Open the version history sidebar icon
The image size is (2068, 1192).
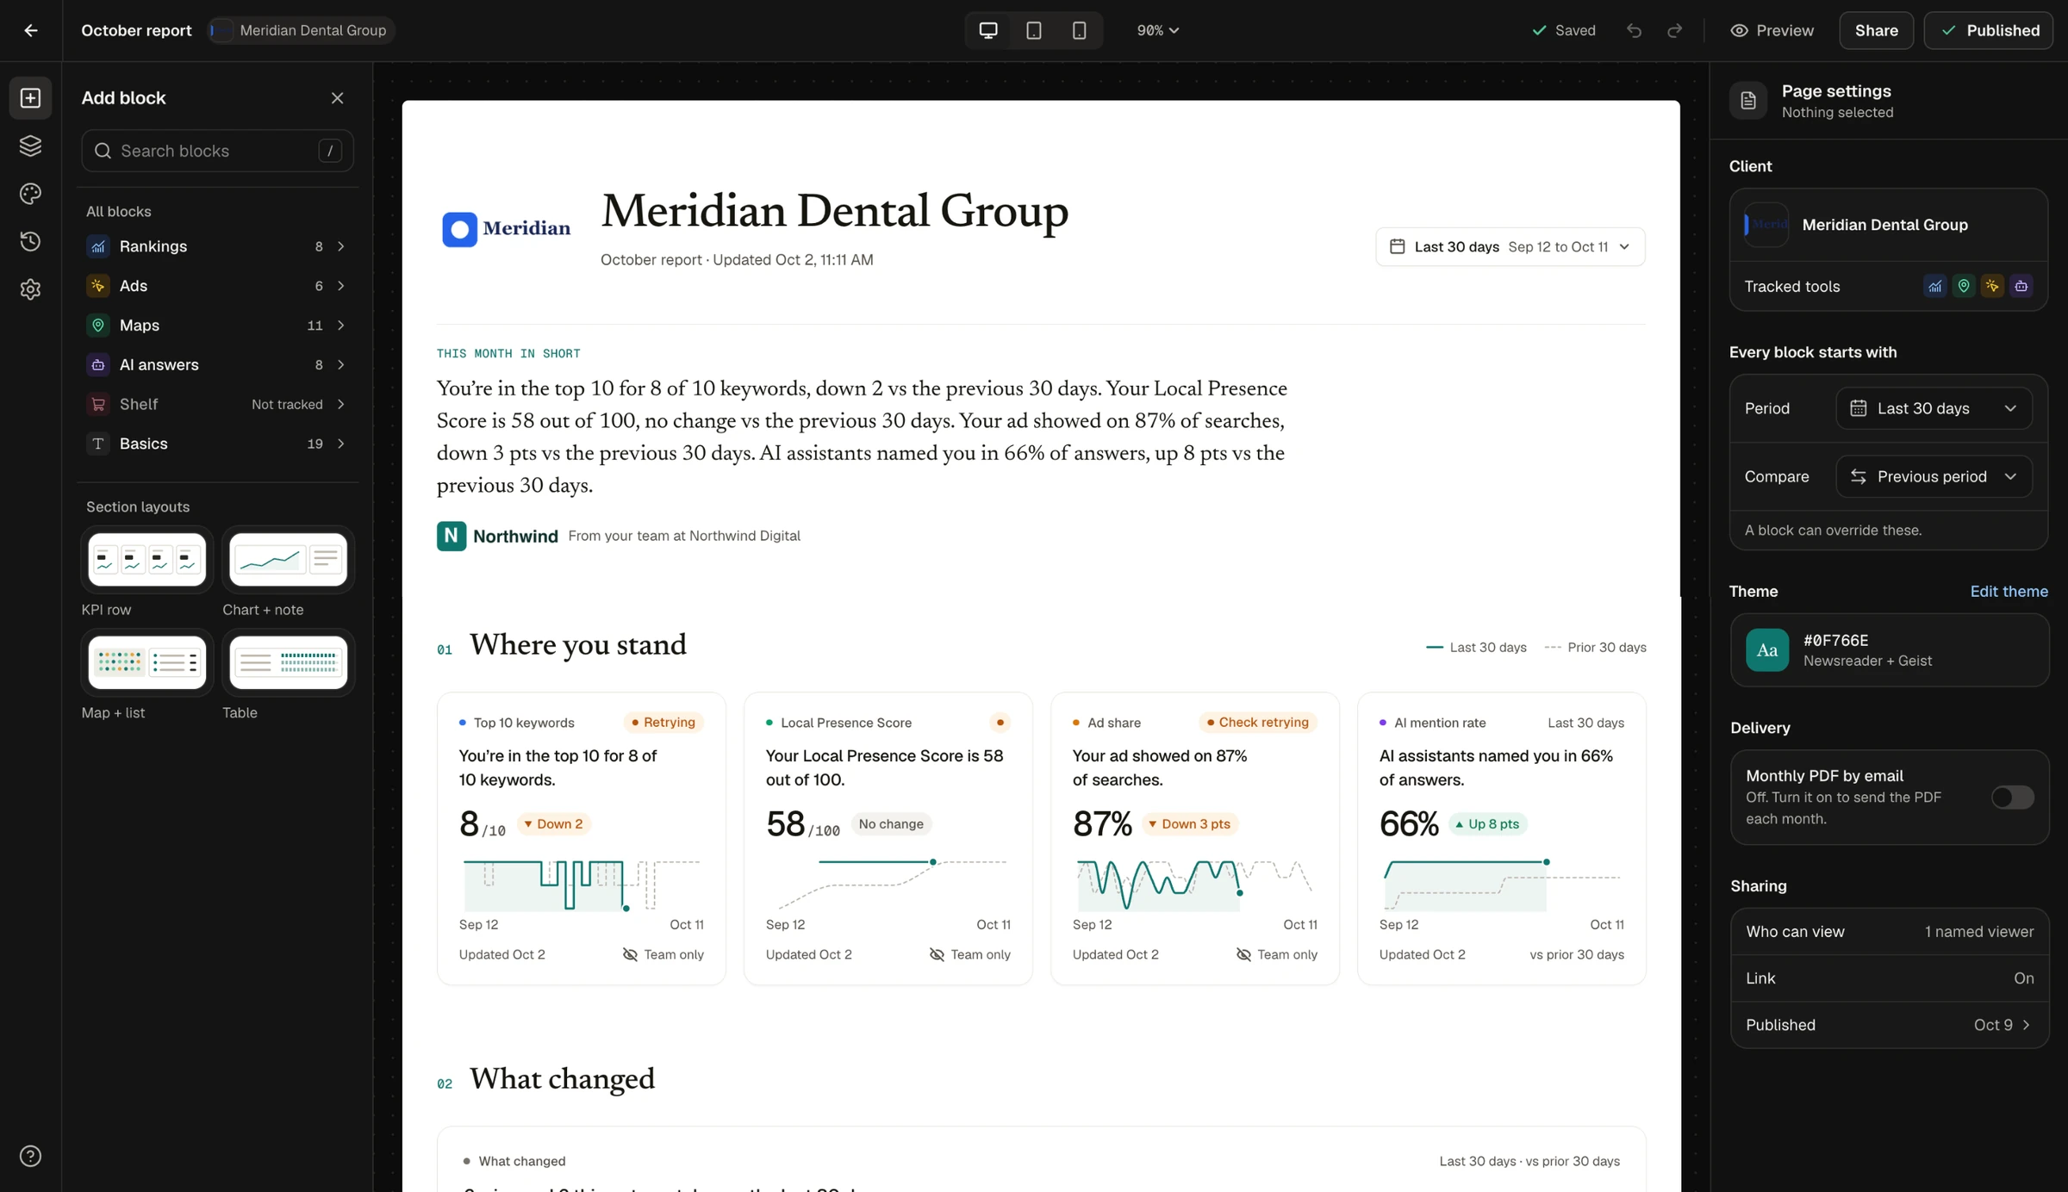[30, 241]
